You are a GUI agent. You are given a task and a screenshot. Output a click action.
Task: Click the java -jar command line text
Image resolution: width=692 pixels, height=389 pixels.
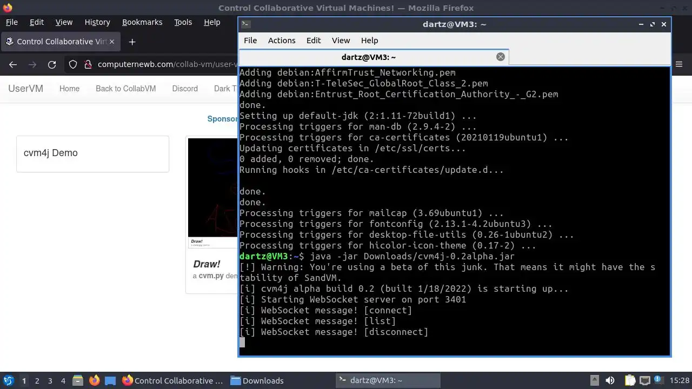[x=412, y=256]
